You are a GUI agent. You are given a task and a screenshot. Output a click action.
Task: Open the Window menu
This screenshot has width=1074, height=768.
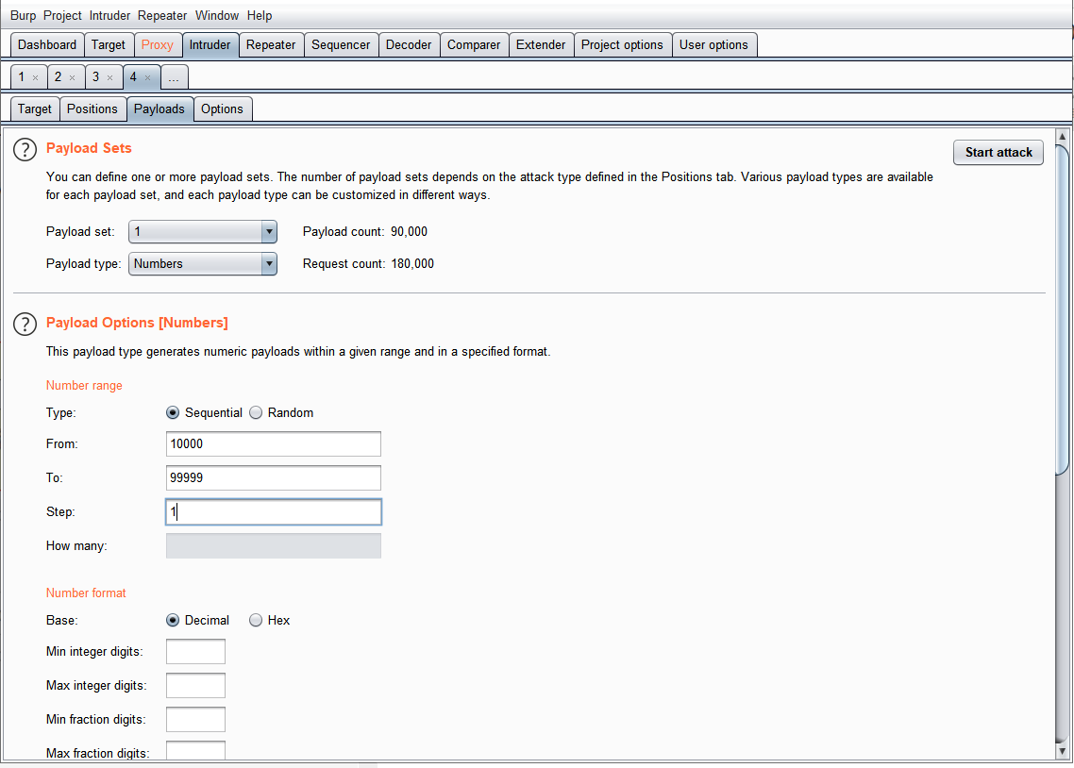217,15
